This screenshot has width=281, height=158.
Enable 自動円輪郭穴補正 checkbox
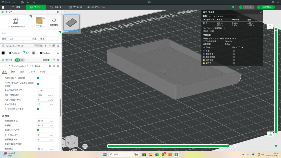coord(38,144)
